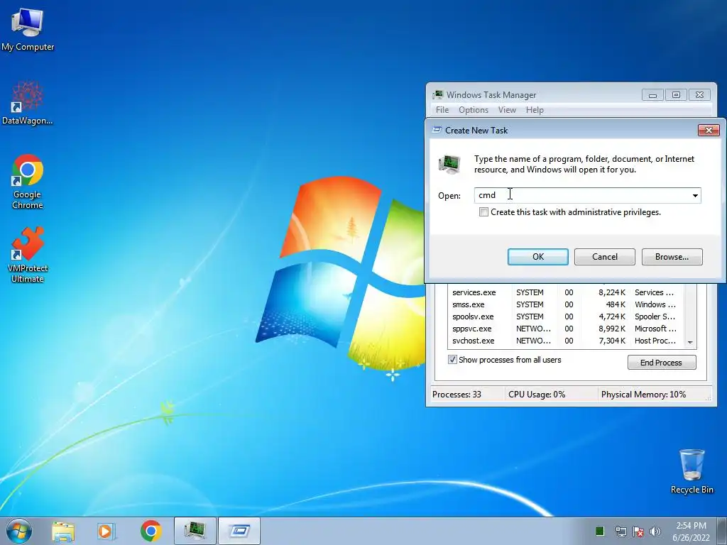Screen dimensions: 727x545
Task: Click the Physical Memory: 10% status entry
Action: (643, 395)
